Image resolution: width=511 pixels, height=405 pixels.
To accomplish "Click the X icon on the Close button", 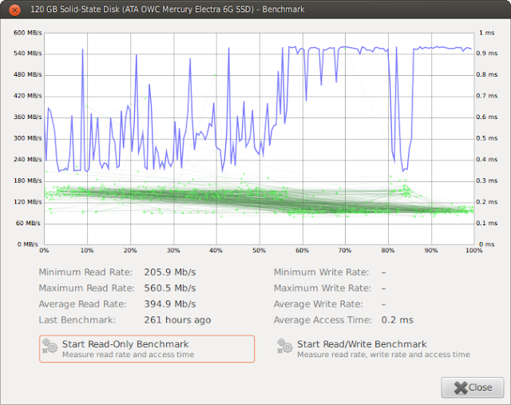I will (x=461, y=387).
